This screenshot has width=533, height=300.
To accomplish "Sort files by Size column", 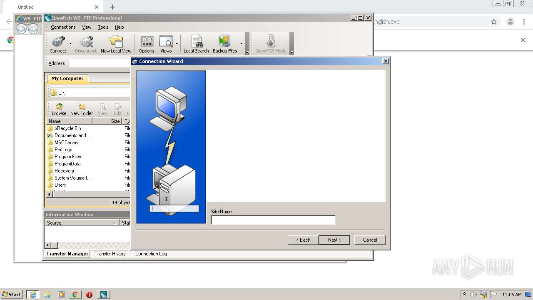I will [107, 121].
